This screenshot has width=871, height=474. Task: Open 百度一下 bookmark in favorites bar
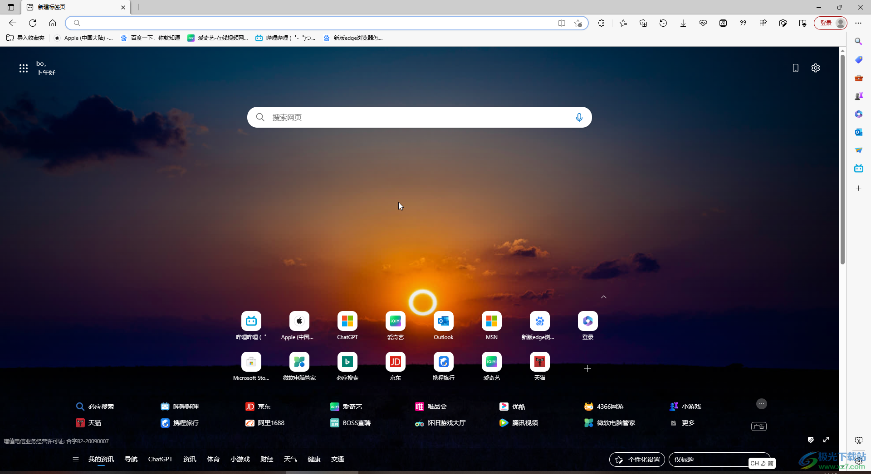(x=151, y=38)
